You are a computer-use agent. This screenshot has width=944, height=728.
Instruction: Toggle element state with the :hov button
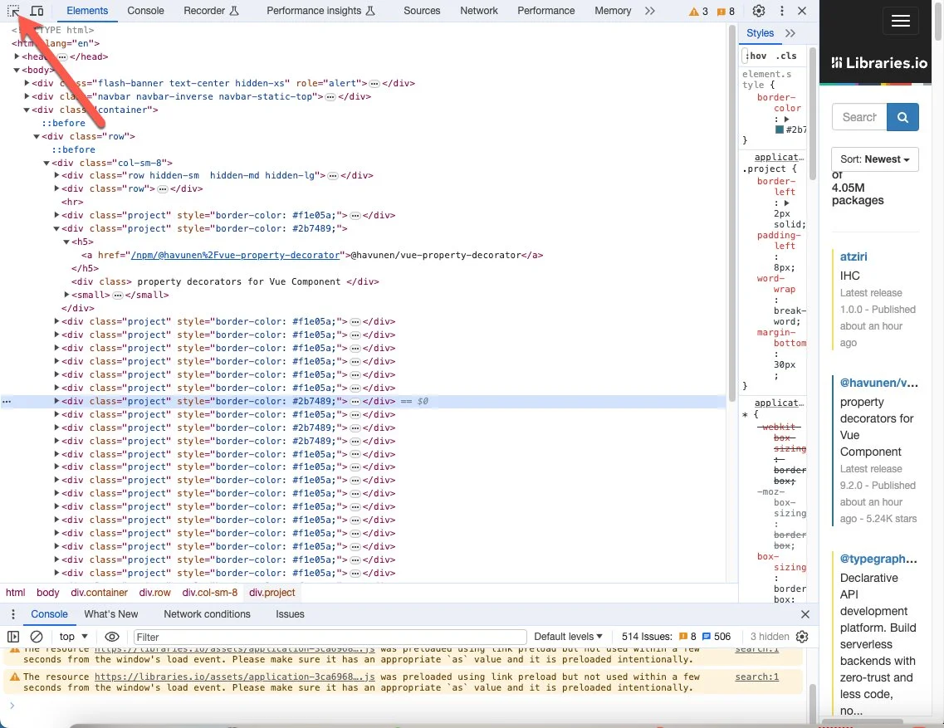click(756, 56)
